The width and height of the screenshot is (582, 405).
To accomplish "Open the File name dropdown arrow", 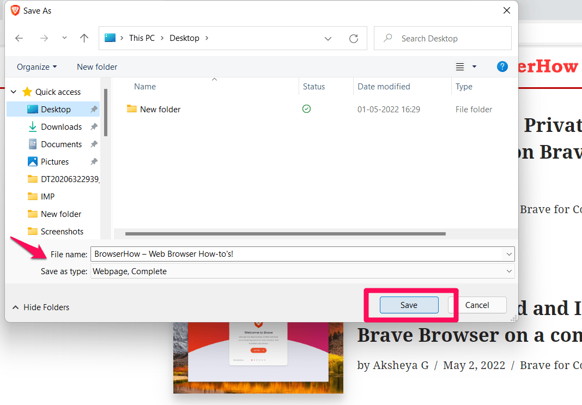I will pyautogui.click(x=509, y=255).
